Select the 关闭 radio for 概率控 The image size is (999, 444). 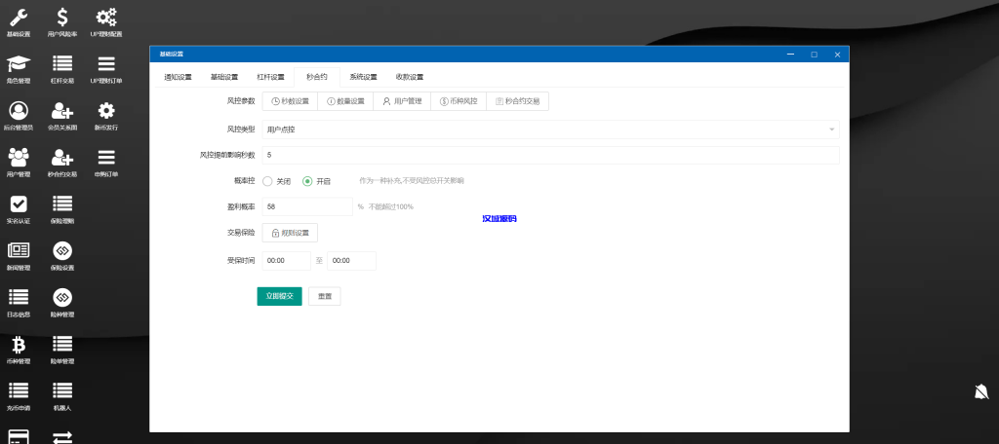click(268, 181)
